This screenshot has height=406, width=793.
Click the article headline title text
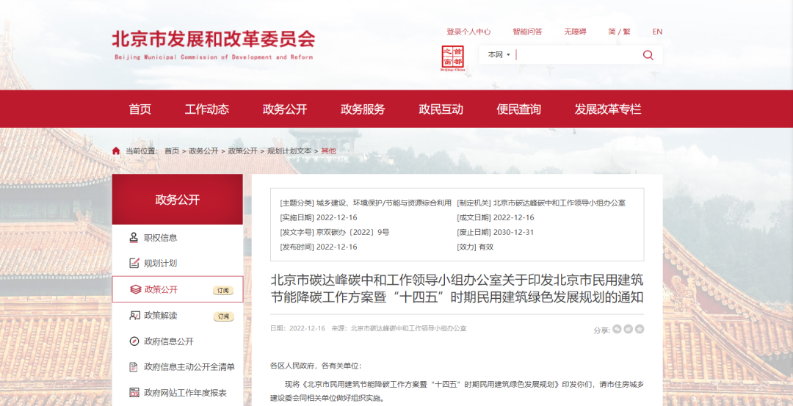tap(457, 289)
